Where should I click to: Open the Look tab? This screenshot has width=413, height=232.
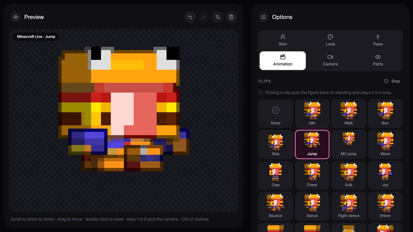pyautogui.click(x=330, y=40)
